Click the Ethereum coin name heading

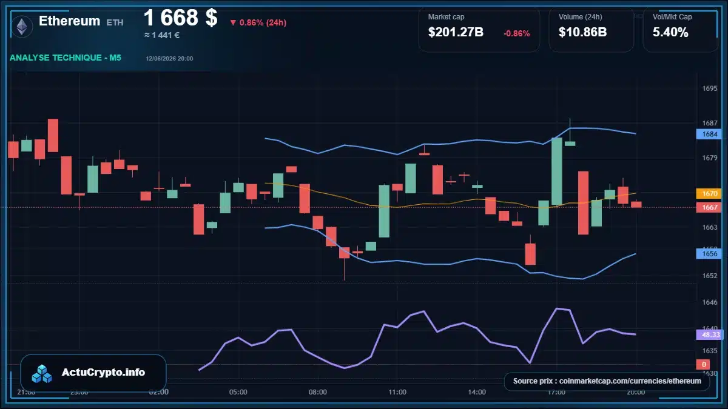70,21
